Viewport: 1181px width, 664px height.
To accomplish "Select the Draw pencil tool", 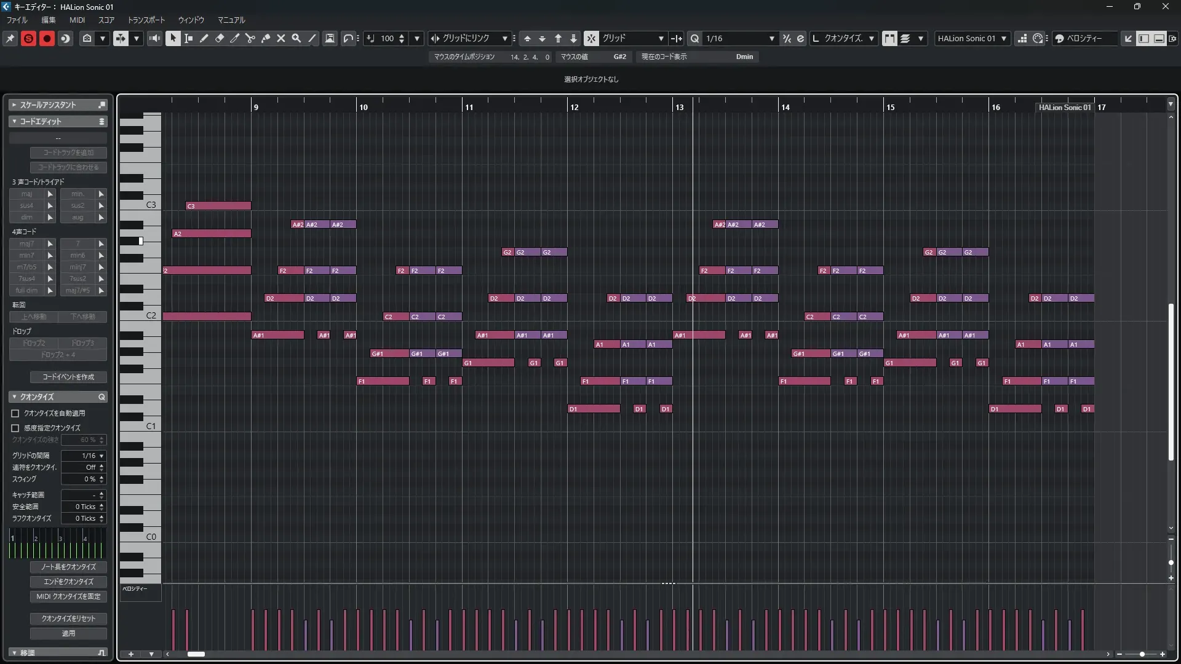I will point(204,38).
